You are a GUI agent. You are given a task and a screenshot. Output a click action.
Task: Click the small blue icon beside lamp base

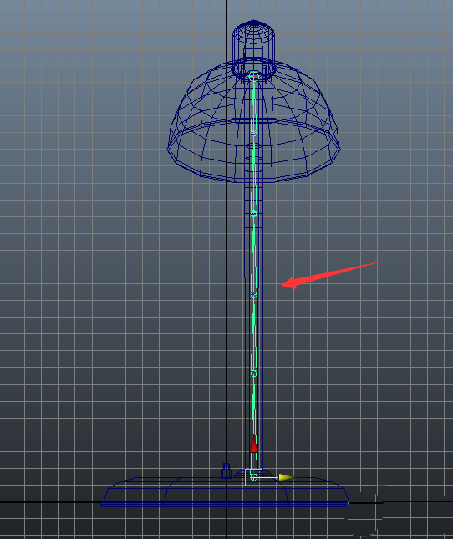click(226, 470)
